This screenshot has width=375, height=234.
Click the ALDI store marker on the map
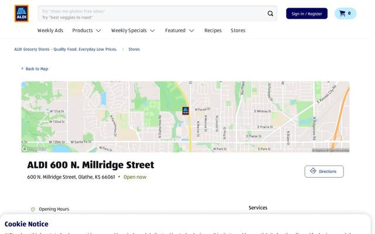(x=186, y=111)
